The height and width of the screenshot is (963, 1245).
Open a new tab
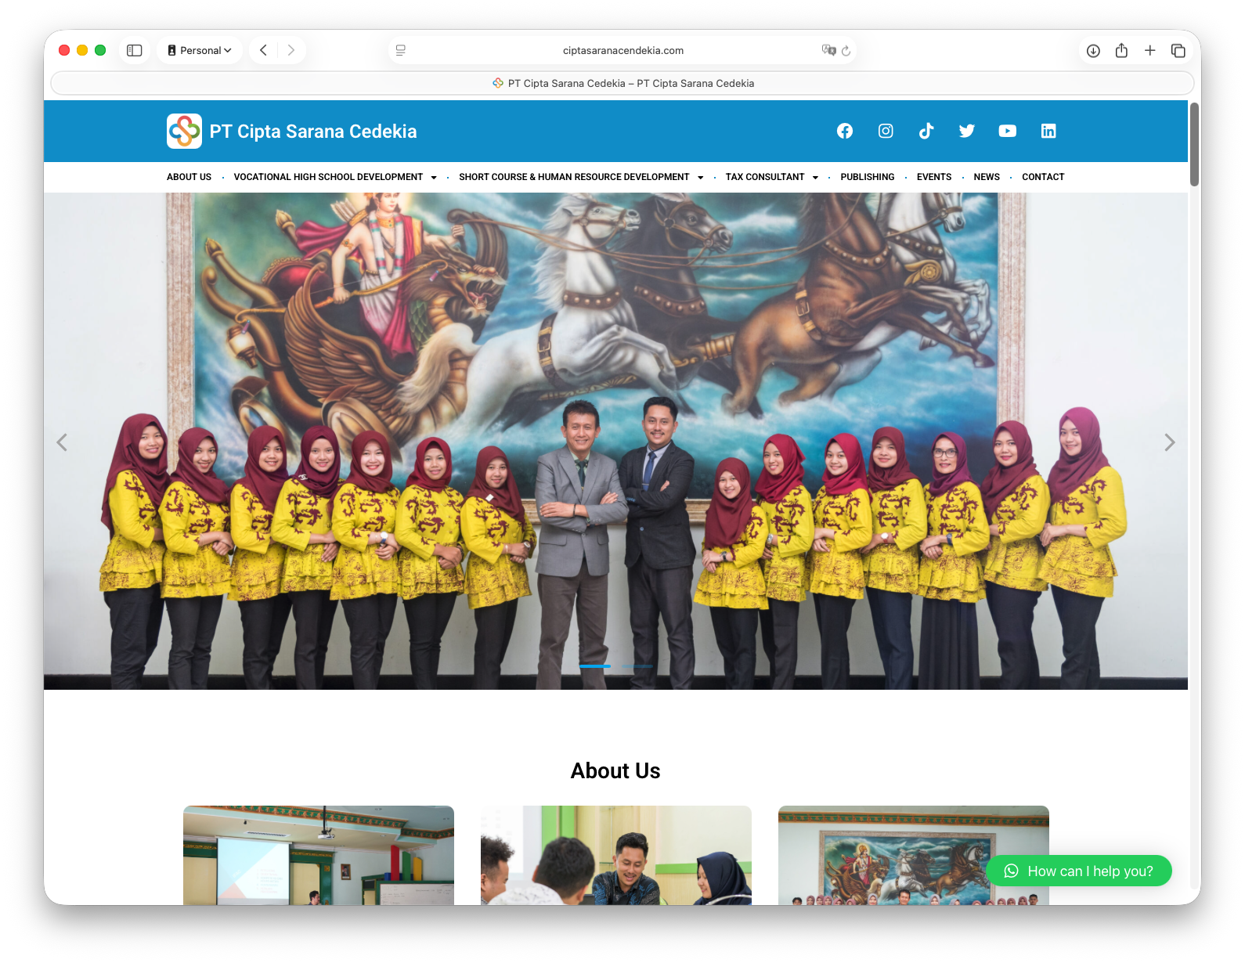(1149, 50)
